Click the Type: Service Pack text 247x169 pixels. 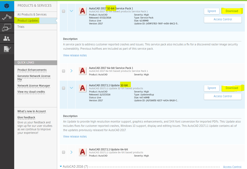144,18
